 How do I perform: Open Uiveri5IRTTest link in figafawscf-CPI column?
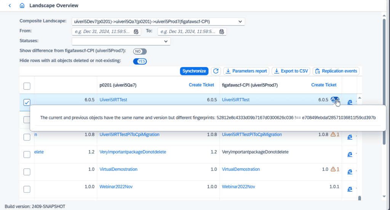click(235, 100)
